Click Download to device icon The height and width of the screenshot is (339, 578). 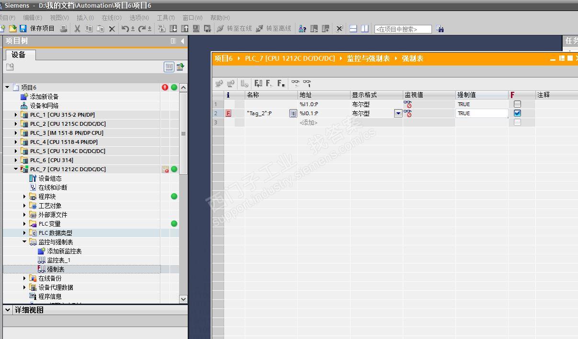pos(173,29)
